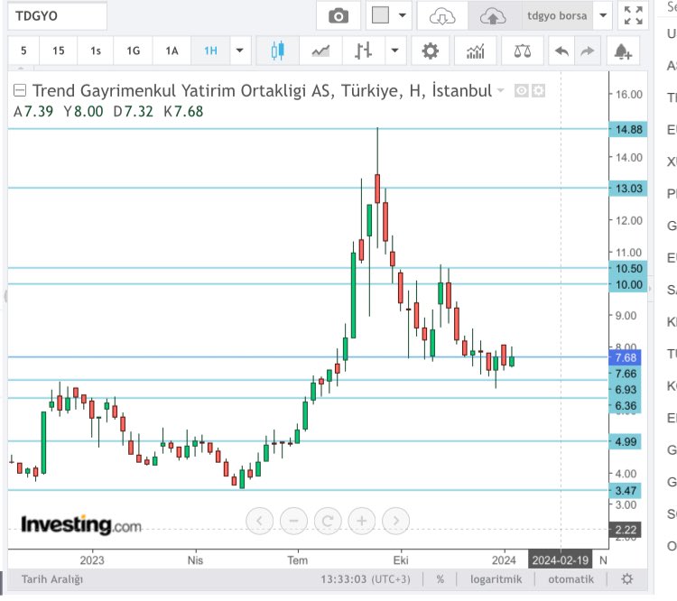Select the 1H weekly interval

pos(210,51)
